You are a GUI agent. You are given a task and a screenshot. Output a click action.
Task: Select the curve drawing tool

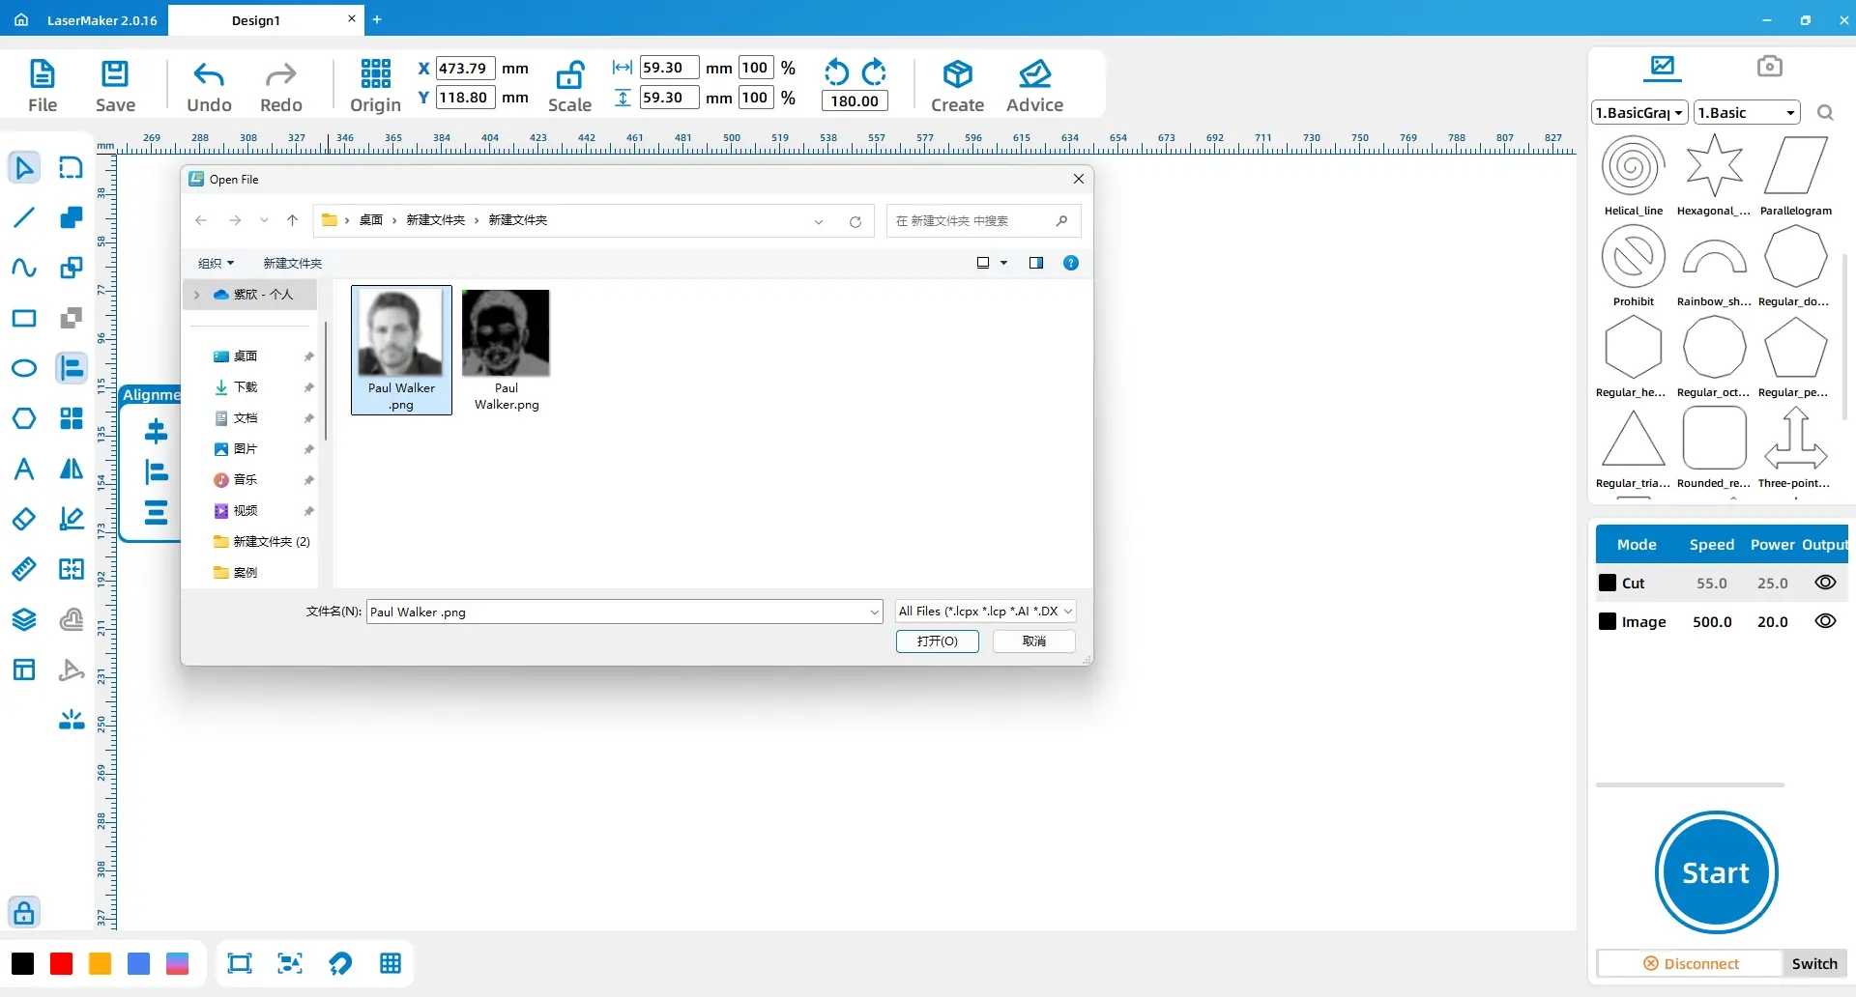click(x=24, y=268)
